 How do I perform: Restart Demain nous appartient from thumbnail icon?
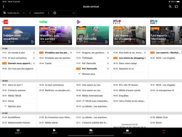32,42
